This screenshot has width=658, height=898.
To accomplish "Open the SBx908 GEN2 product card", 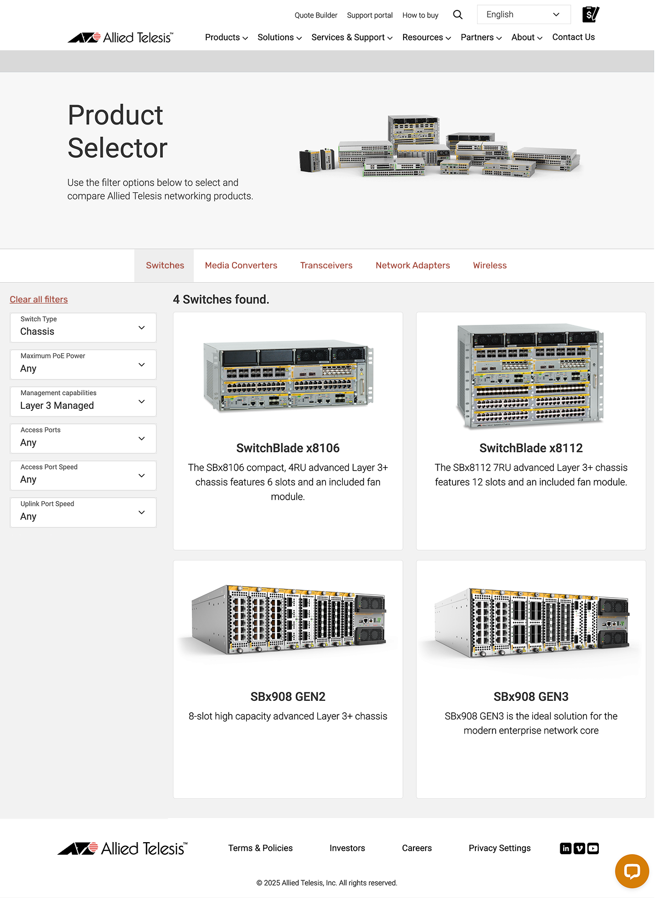I will [288, 678].
